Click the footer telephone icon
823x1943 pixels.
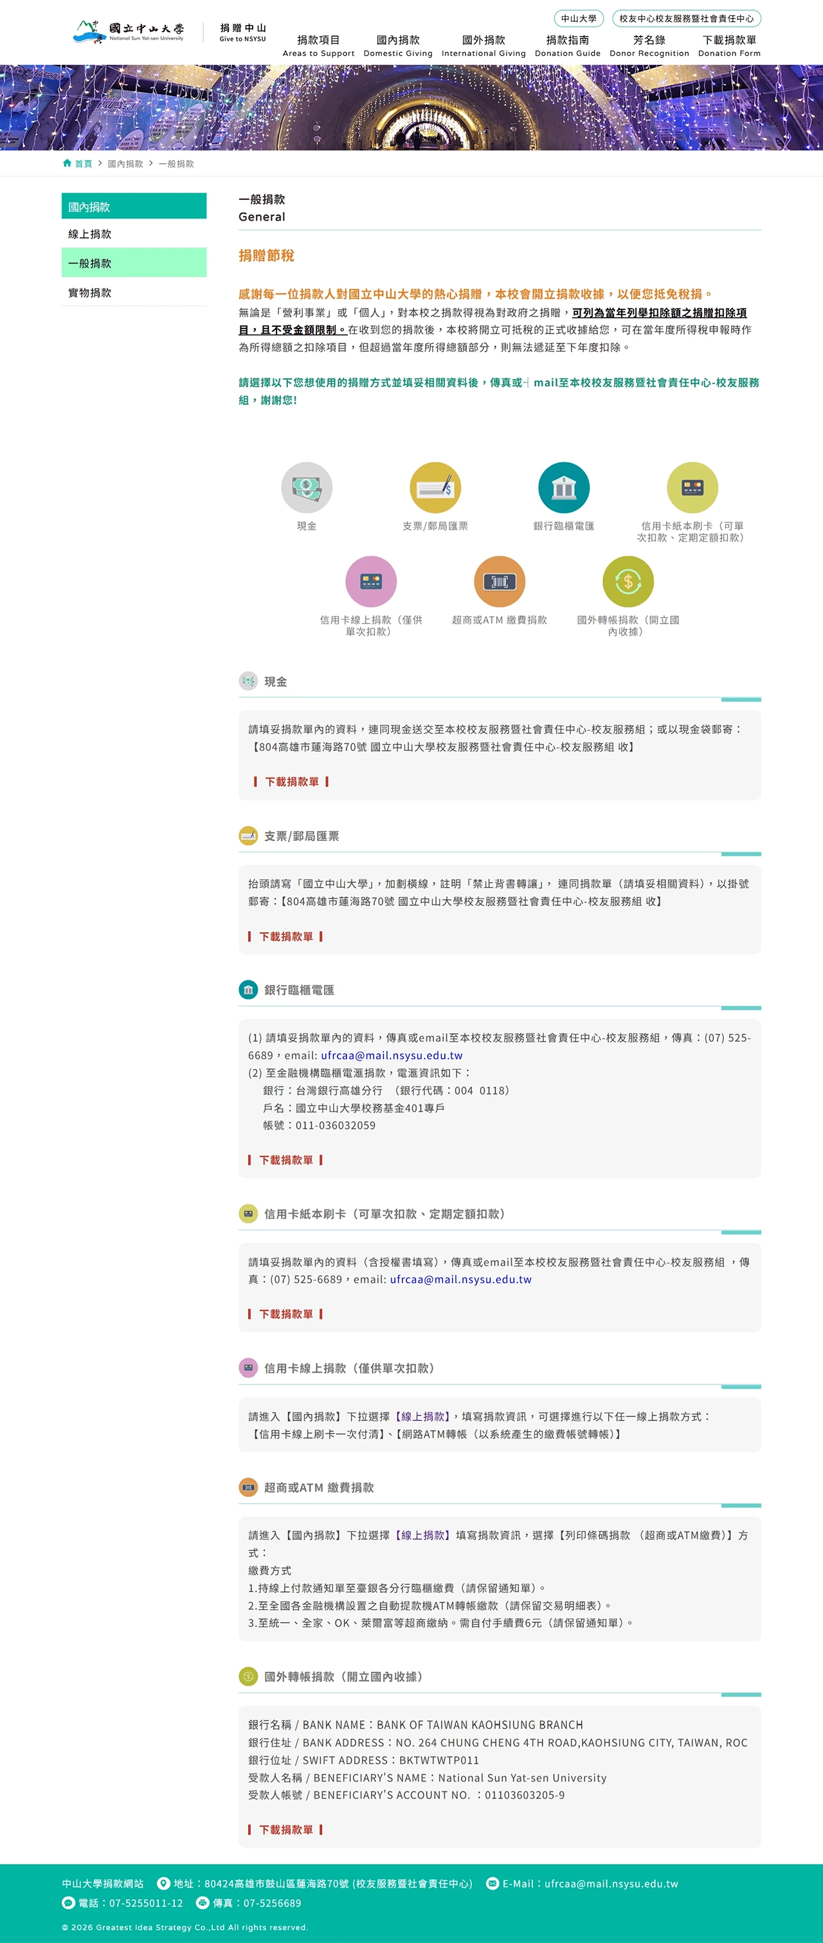click(x=68, y=1903)
